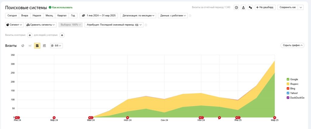
Task: Select the Квартал period tab
Action: tap(62, 15)
